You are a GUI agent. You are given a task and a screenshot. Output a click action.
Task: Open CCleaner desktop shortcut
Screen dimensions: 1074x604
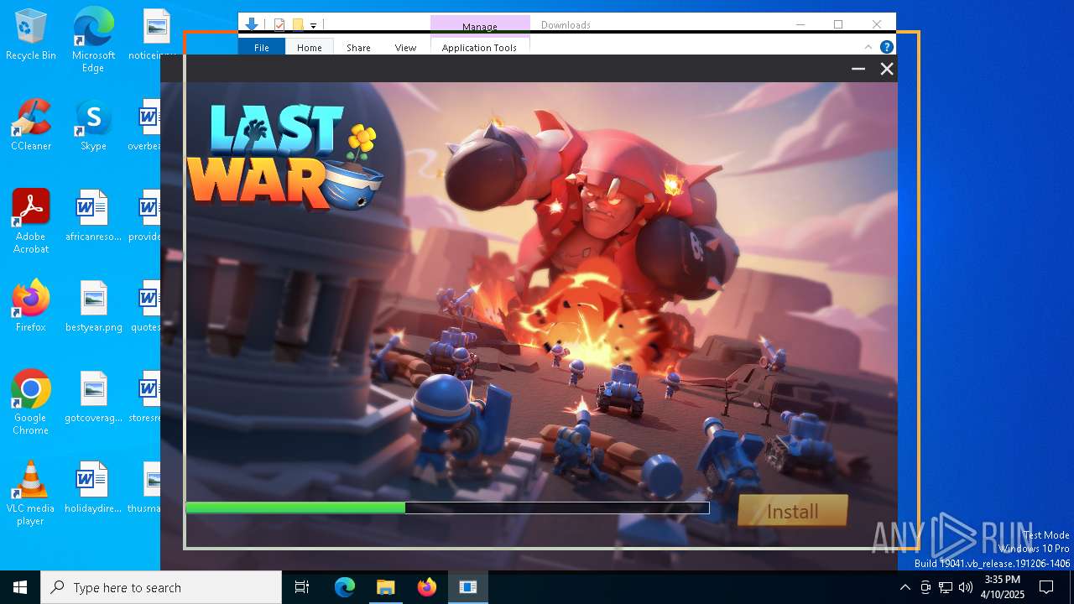coord(31,126)
